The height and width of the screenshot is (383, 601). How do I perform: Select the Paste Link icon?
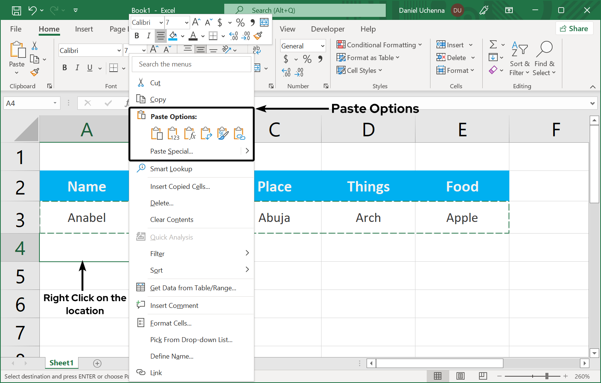tap(239, 134)
